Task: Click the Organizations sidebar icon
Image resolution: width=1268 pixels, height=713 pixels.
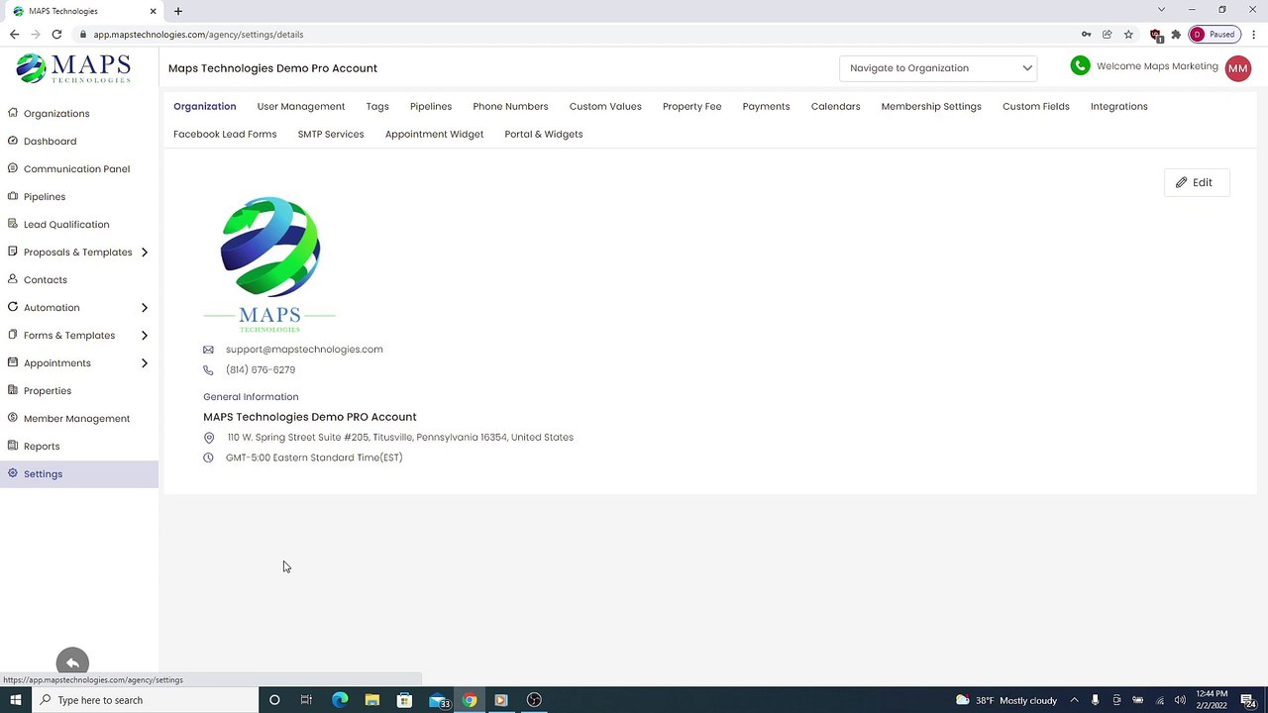Action: (x=13, y=113)
